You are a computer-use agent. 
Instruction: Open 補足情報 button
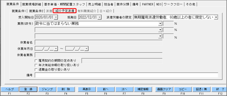pos(143,89)
